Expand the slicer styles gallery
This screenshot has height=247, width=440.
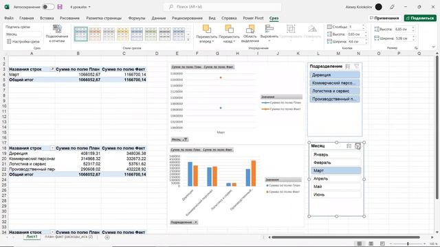coord(188,40)
